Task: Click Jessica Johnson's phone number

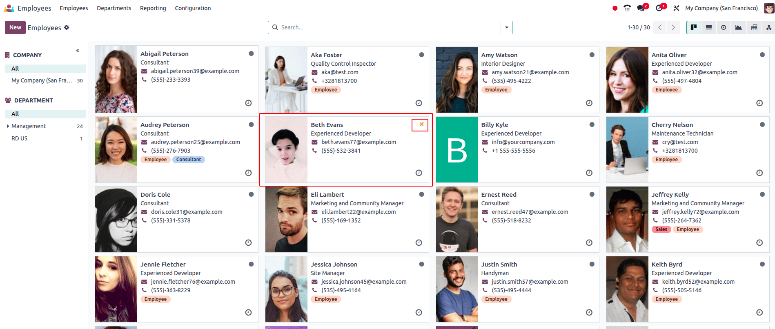Action: click(x=341, y=290)
